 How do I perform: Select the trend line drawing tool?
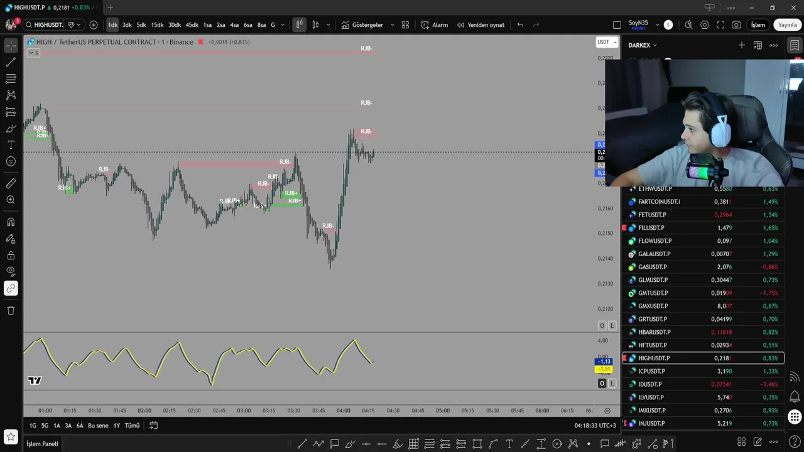11,62
